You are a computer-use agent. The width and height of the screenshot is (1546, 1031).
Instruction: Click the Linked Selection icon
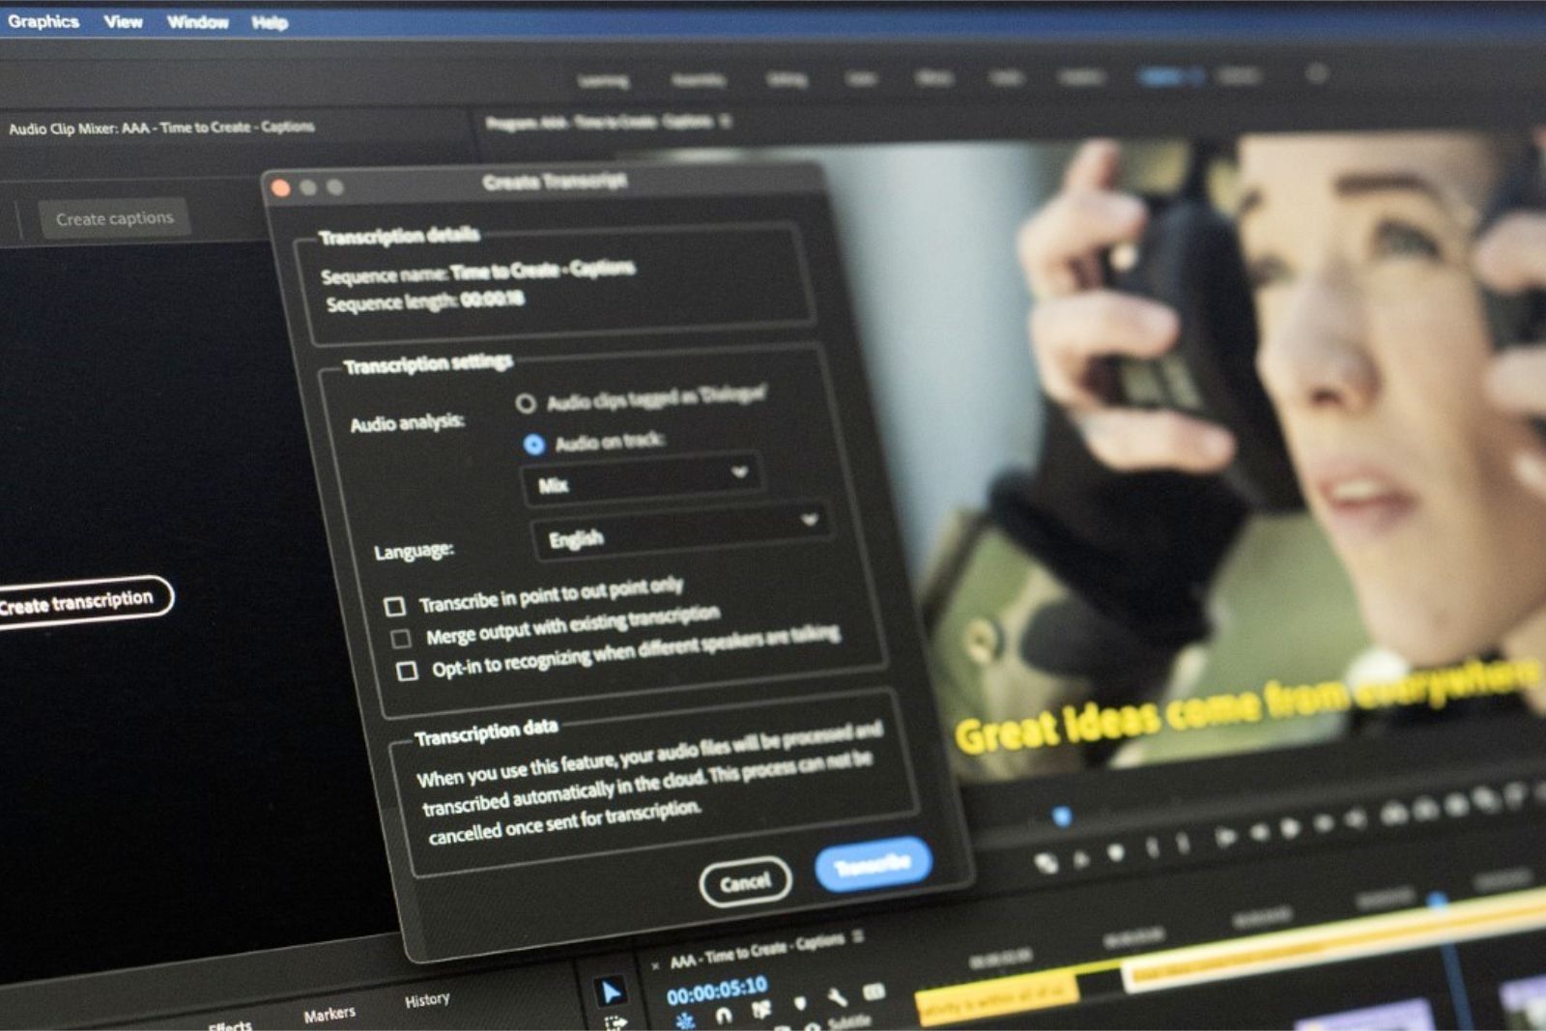[x=761, y=1008]
